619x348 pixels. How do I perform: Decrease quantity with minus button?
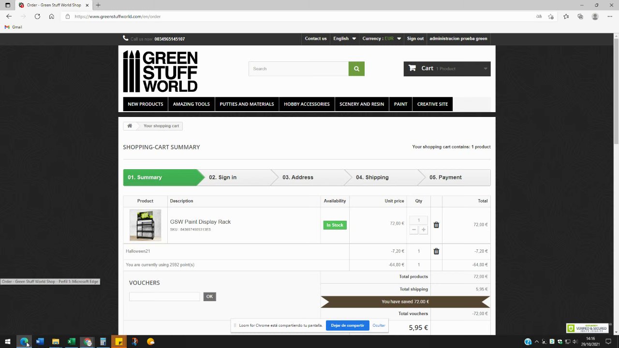click(x=413, y=230)
